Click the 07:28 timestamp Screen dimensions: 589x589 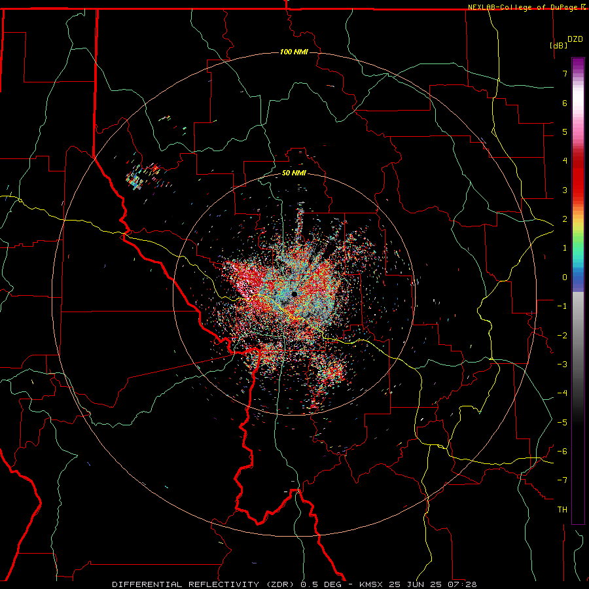[462, 584]
